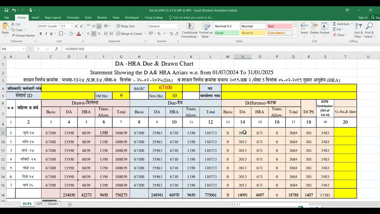Switch to the Page Layout tab
This screenshot has width=380, height=214.
click(x=53, y=18)
